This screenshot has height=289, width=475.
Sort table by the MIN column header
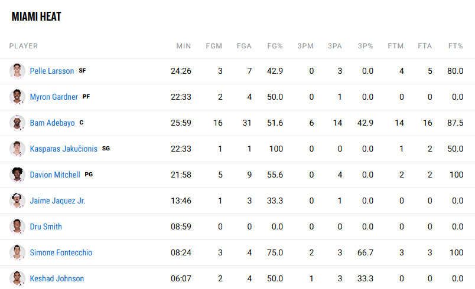(x=184, y=46)
